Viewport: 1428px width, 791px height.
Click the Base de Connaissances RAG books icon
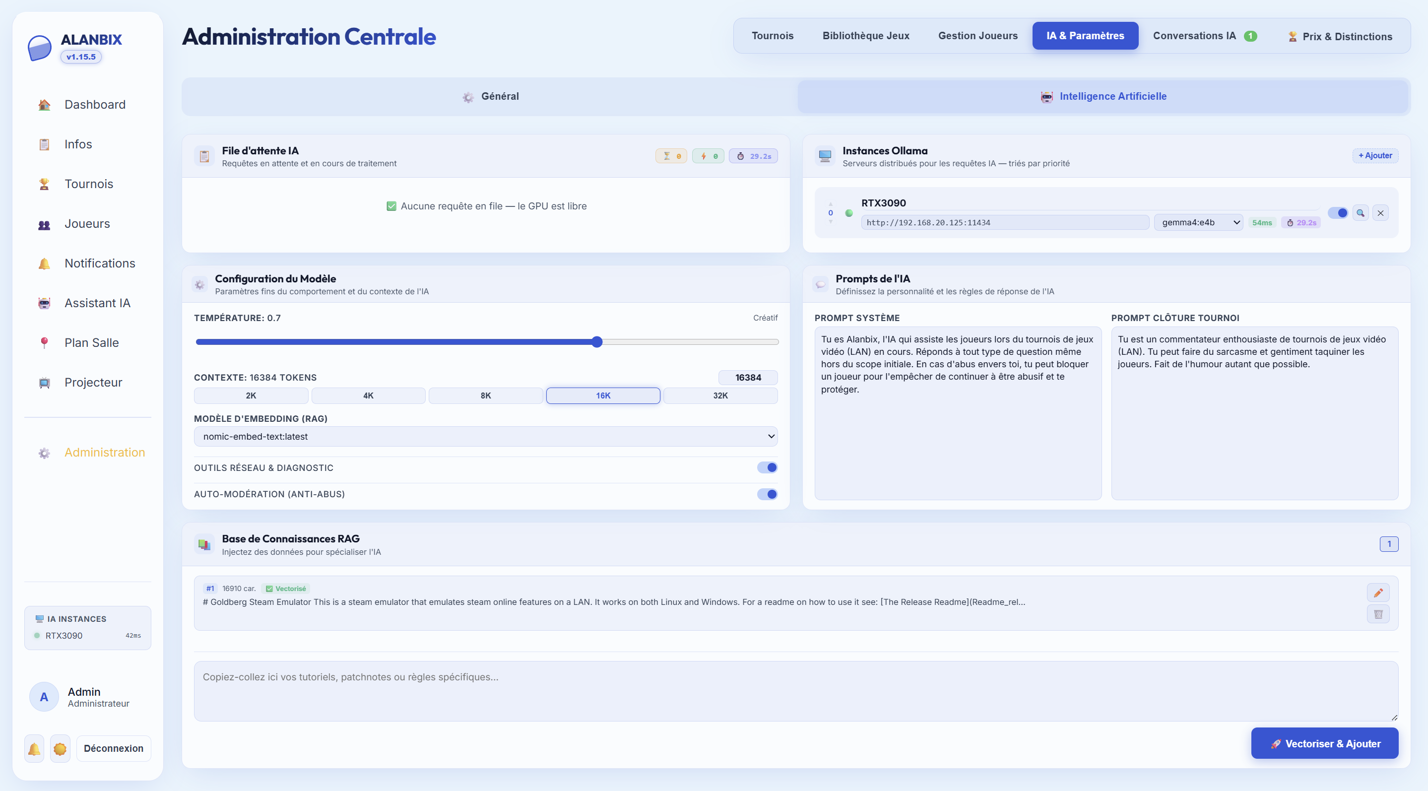(x=204, y=544)
